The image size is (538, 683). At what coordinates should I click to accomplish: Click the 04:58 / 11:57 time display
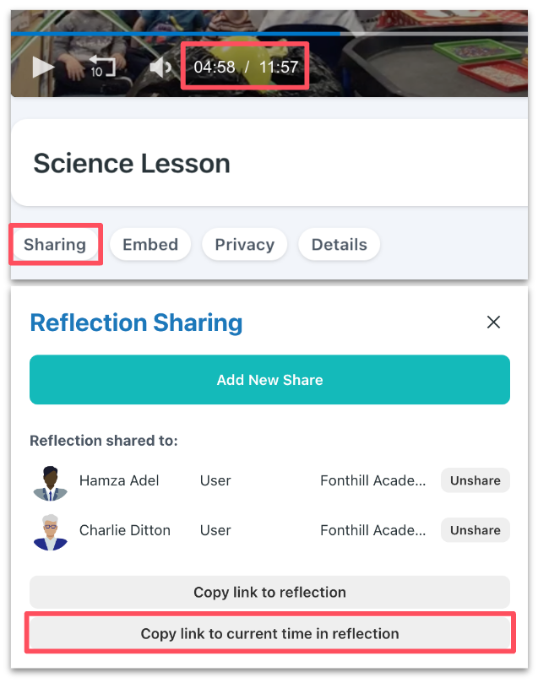click(246, 67)
